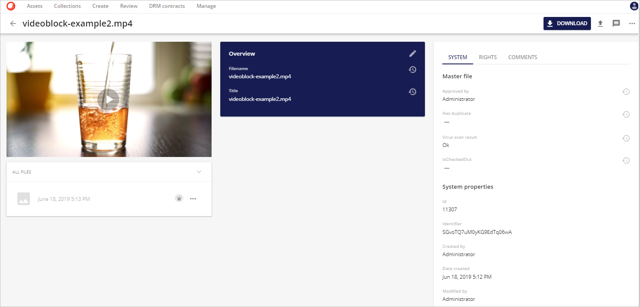The width and height of the screenshot is (640, 307).
Task: Switch to the RIGHTS tab
Action: [x=487, y=57]
